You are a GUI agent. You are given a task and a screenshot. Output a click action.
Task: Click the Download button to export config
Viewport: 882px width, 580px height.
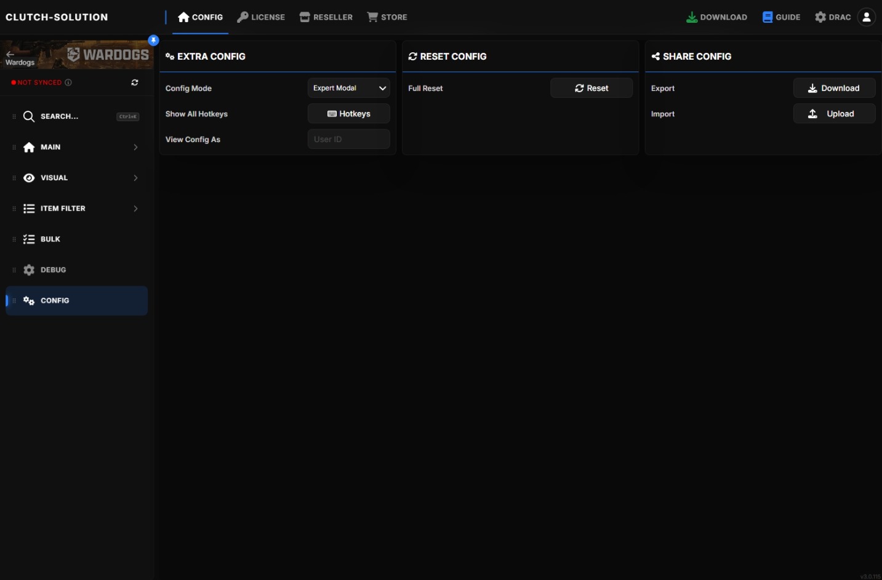pos(834,88)
